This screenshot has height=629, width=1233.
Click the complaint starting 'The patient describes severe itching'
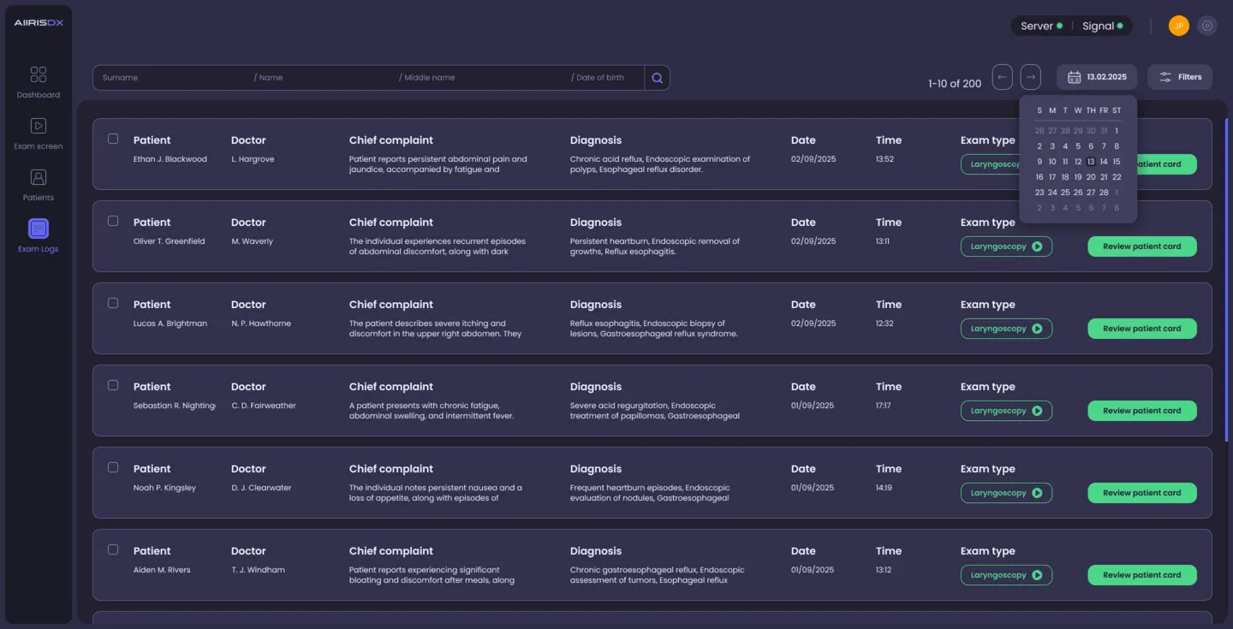(x=436, y=329)
